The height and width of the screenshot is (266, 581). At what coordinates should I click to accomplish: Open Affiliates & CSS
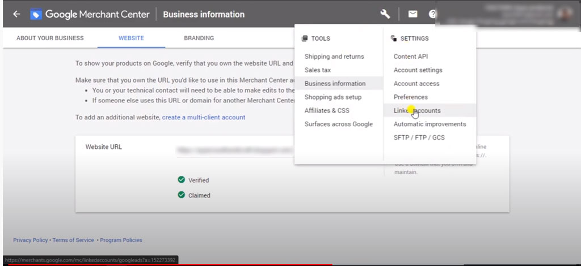click(x=327, y=110)
